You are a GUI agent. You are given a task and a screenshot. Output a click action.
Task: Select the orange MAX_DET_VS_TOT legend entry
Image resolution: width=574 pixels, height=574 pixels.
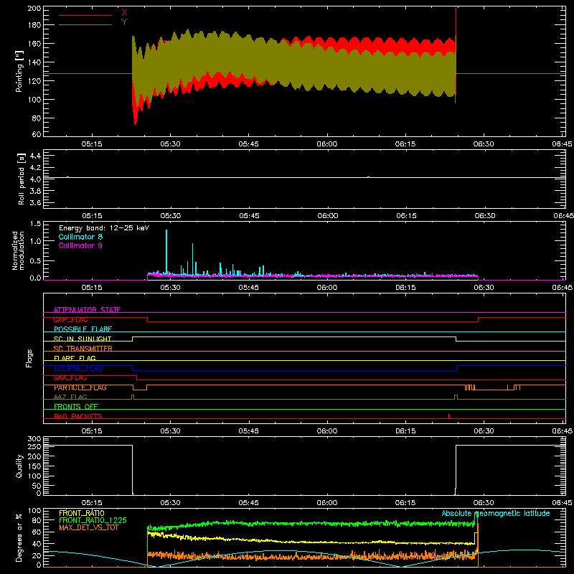(88, 527)
